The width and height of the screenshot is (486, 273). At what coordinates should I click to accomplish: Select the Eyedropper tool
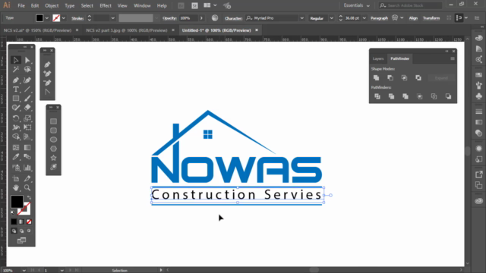(x=16, y=157)
